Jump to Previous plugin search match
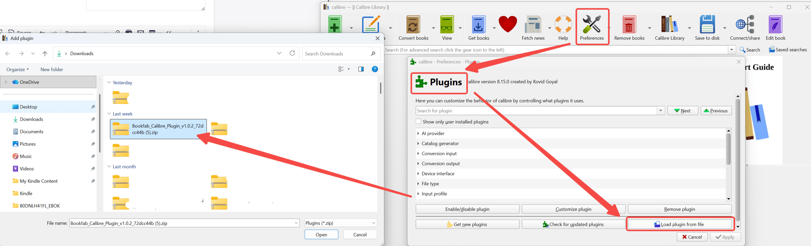This screenshot has width=811, height=246. [716, 111]
